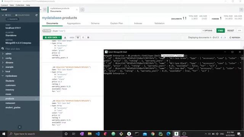Screen dimensions: 244x137
Task: Switch to the Validation tab
Action: (159, 23)
